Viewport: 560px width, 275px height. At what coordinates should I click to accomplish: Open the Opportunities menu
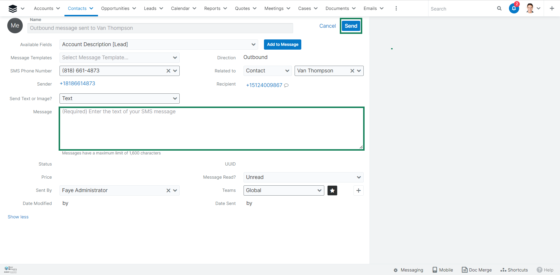[118, 8]
